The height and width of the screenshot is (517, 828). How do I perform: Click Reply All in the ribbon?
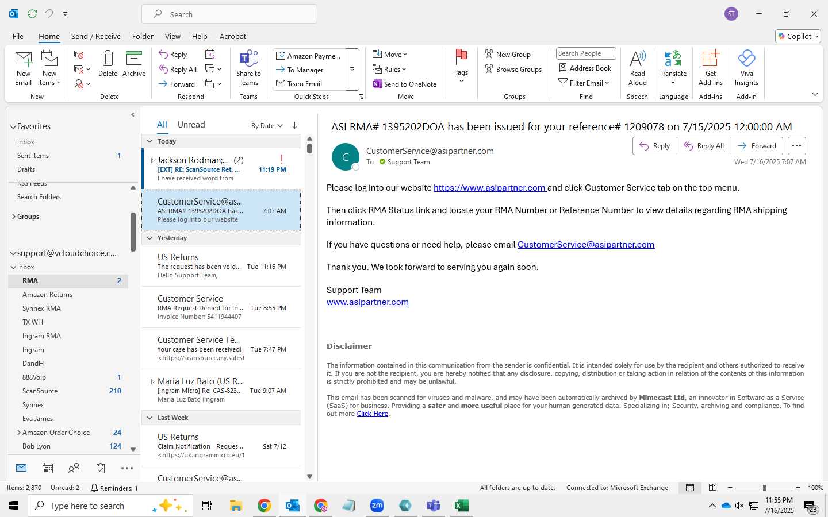pos(178,69)
